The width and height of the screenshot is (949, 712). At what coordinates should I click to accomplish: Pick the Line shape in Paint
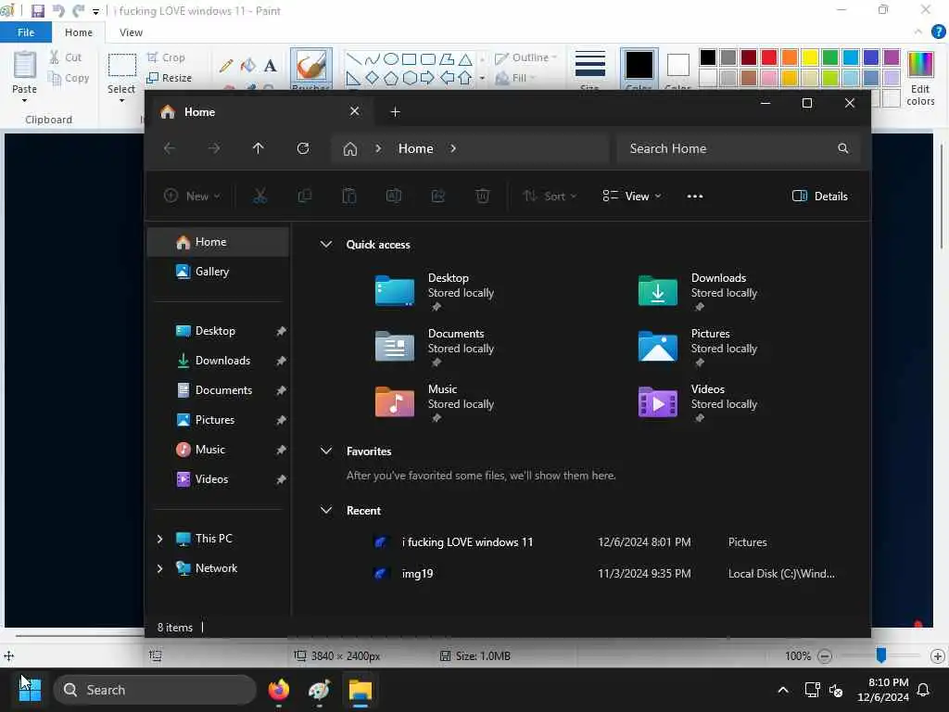[353, 58]
